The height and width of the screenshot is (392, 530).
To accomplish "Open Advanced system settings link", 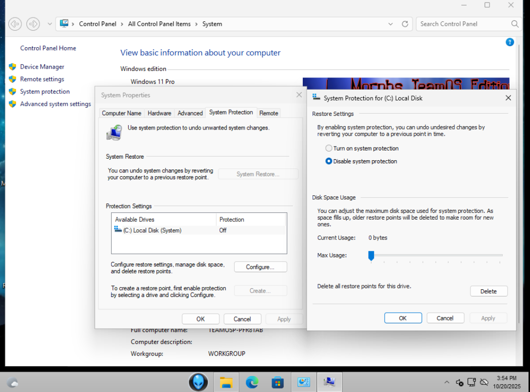I will click(56, 104).
